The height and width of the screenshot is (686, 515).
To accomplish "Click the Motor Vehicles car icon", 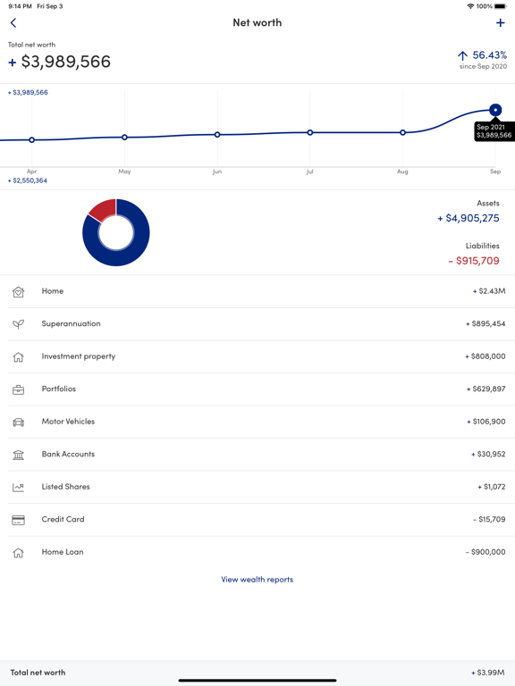I will (x=19, y=422).
